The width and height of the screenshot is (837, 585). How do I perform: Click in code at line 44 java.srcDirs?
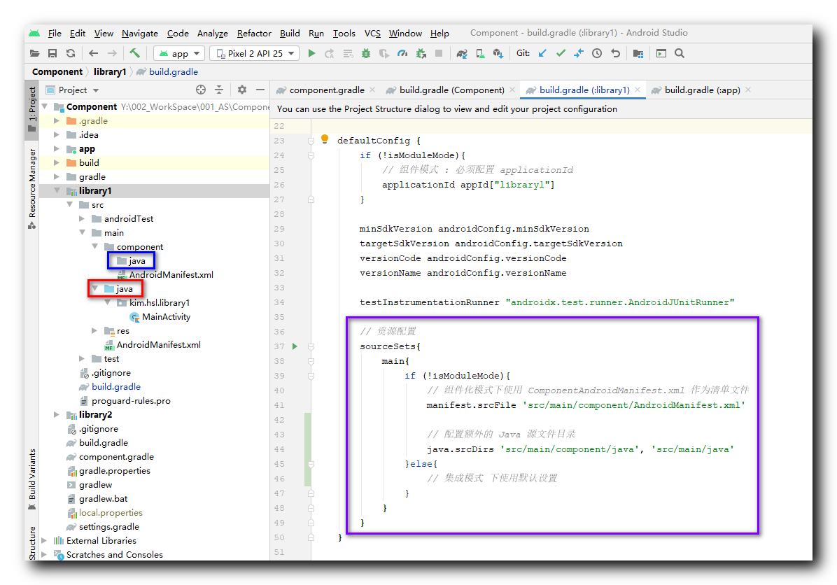(x=460, y=449)
